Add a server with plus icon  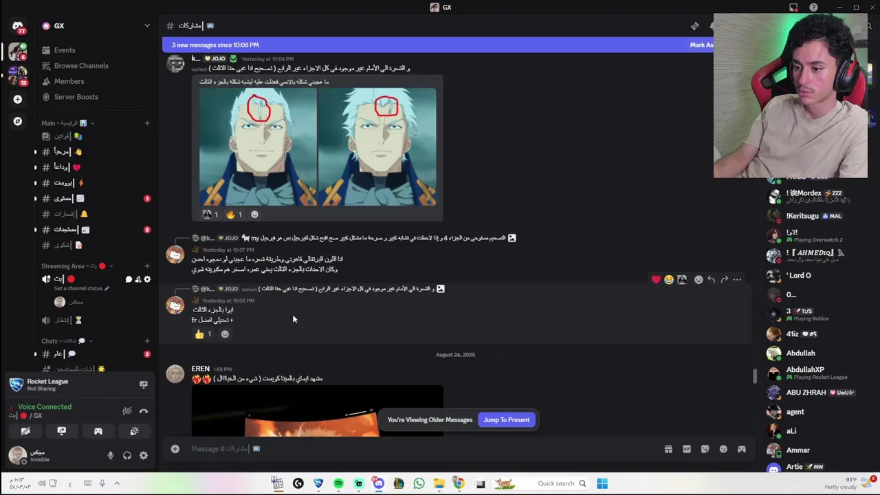17,99
